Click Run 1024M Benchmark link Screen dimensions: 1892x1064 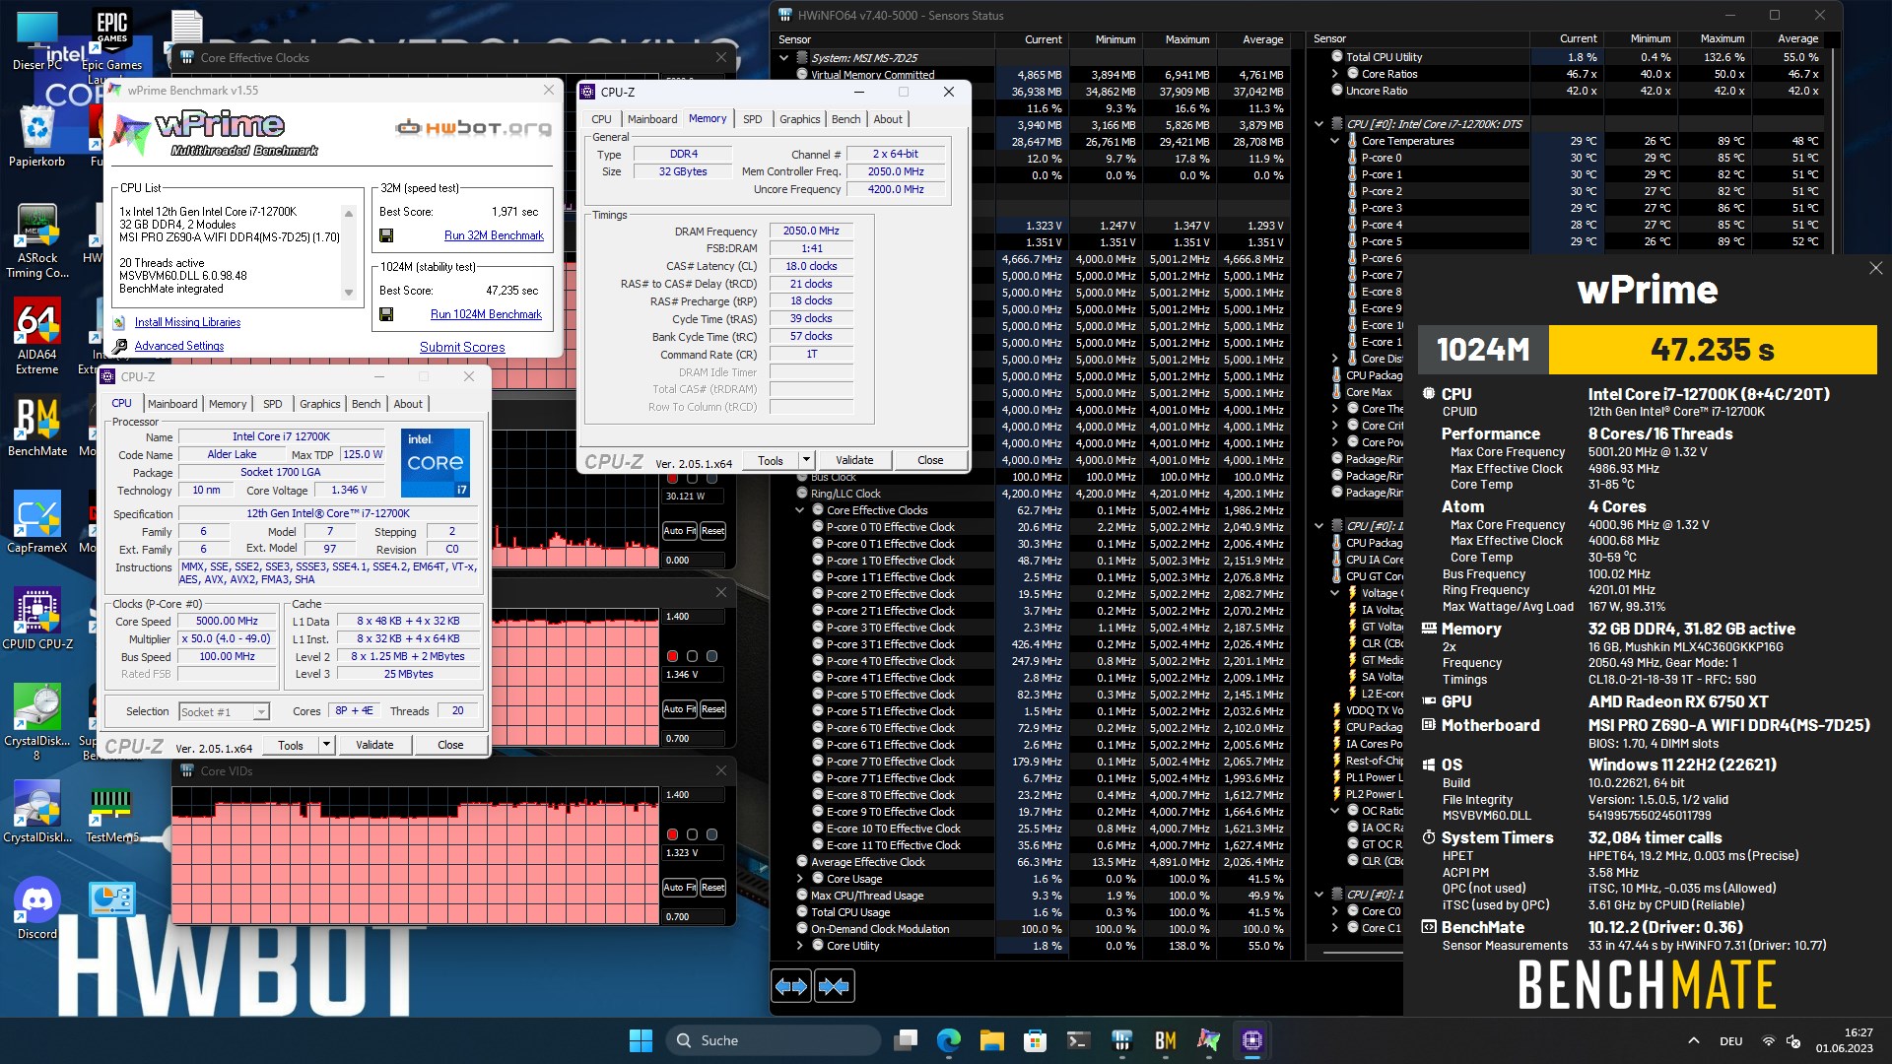pos(486,314)
